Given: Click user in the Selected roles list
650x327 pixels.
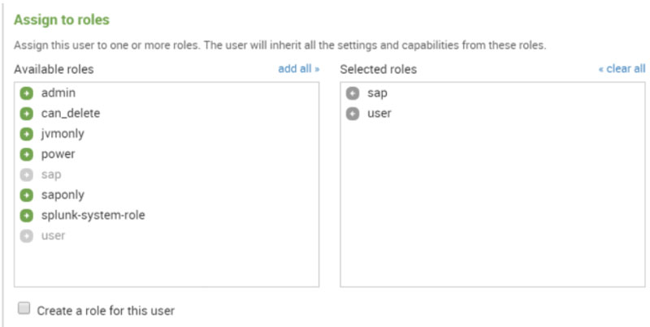Looking at the screenshot, I should 379,114.
